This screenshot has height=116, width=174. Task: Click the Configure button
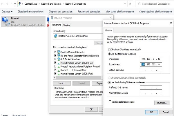point(98,43)
